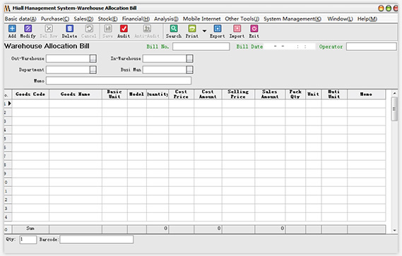
Task: Click the Goods Code cell in row 1
Action: click(x=30, y=104)
